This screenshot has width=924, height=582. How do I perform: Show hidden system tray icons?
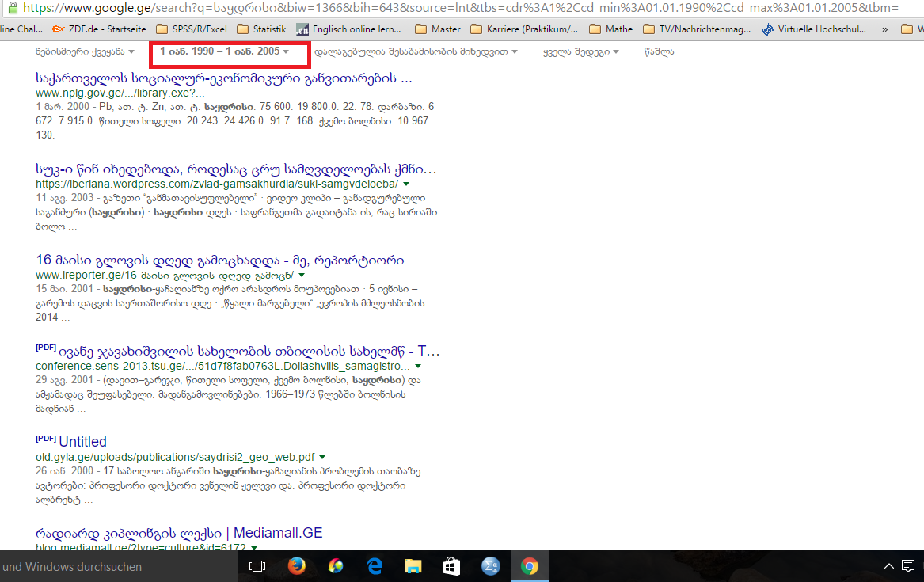[x=889, y=566]
